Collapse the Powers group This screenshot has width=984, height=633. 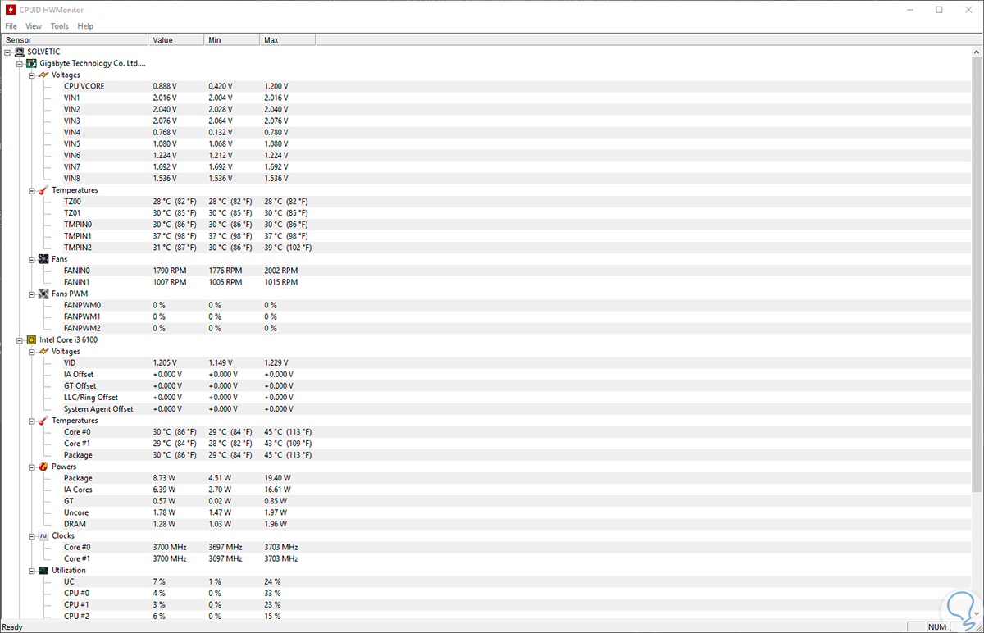(31, 467)
